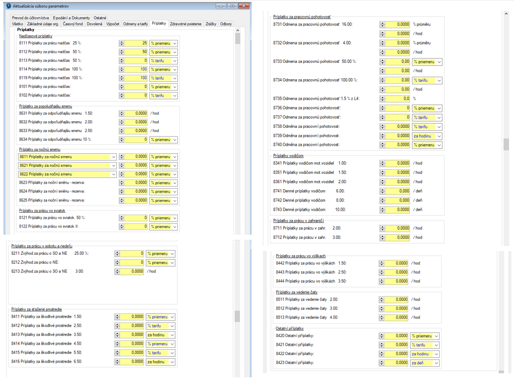Open the za deň dropdown for 8423 Ostatní příplatky

click(x=436, y=363)
